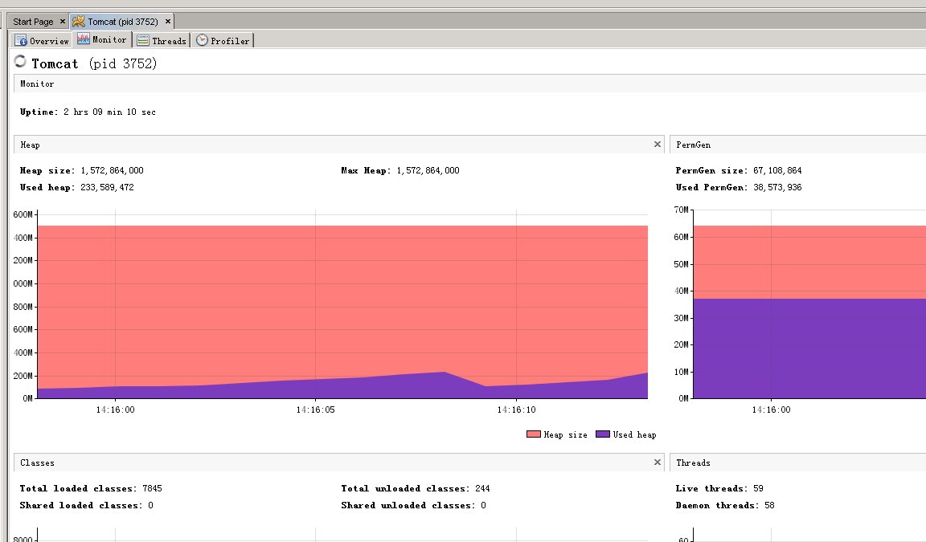Click the Used heap legend label
926x542 pixels.
pyautogui.click(x=635, y=434)
